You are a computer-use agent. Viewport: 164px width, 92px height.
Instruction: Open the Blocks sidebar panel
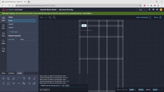[x=3, y=42]
